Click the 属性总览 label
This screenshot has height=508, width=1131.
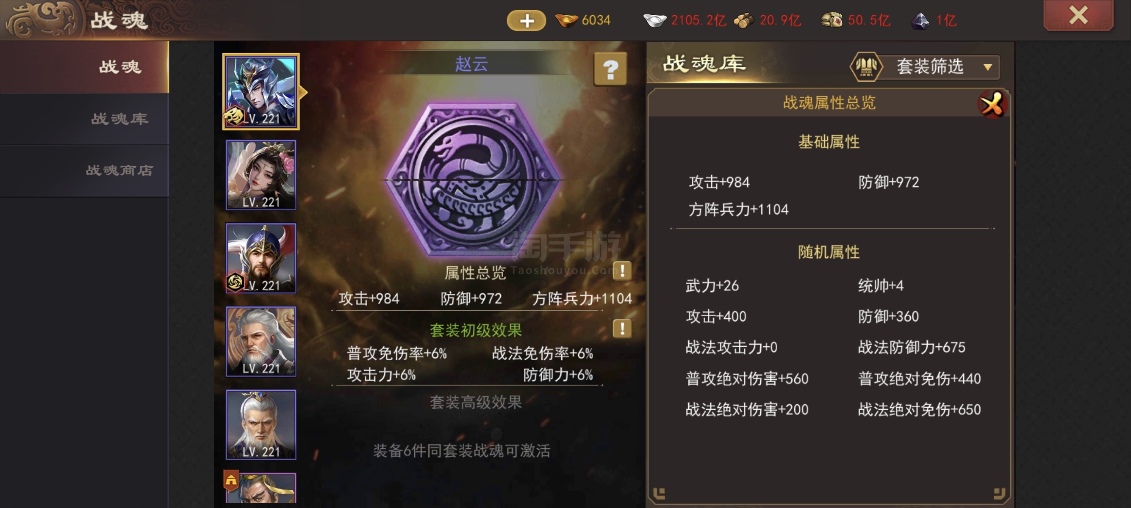[x=475, y=273]
